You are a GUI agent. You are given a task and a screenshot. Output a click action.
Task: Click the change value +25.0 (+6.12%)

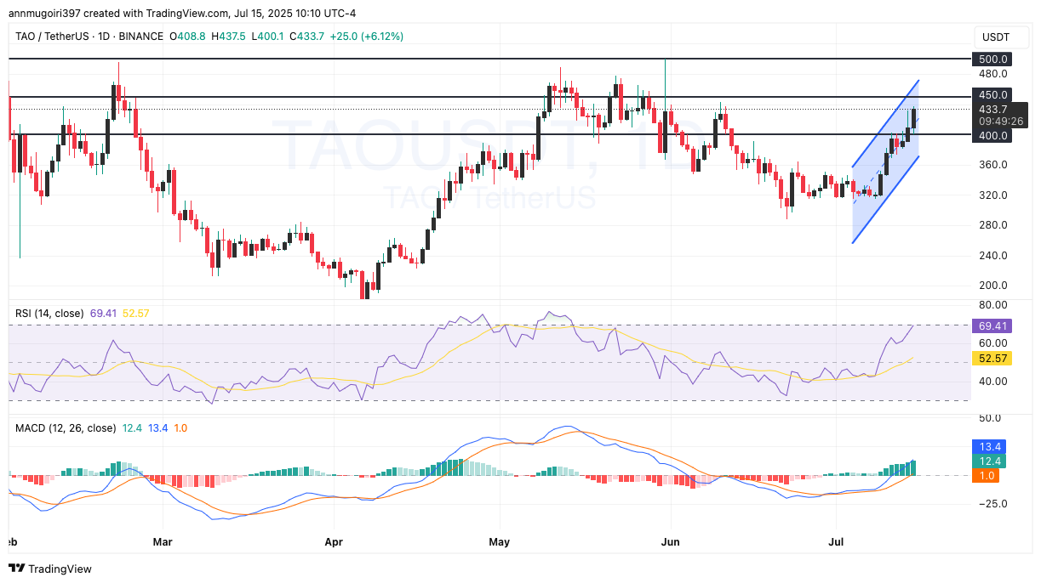coord(369,37)
